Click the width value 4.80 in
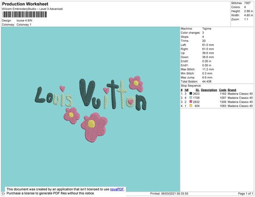The width and height of the screenshot is (255, 197). pyautogui.click(x=248, y=15)
